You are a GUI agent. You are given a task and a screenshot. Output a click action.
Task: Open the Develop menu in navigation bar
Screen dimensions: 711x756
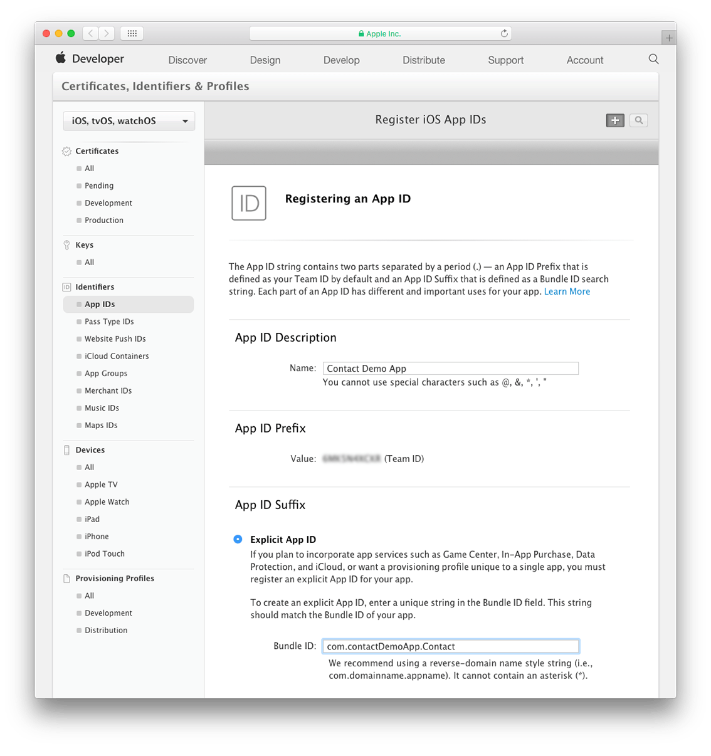click(x=342, y=60)
